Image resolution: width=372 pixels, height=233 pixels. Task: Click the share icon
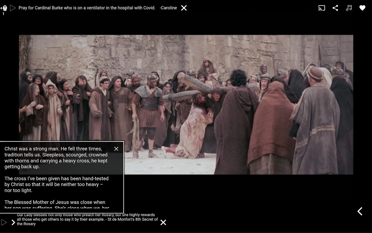(x=335, y=8)
